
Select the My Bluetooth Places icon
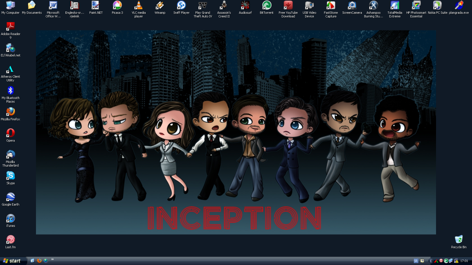(10, 95)
